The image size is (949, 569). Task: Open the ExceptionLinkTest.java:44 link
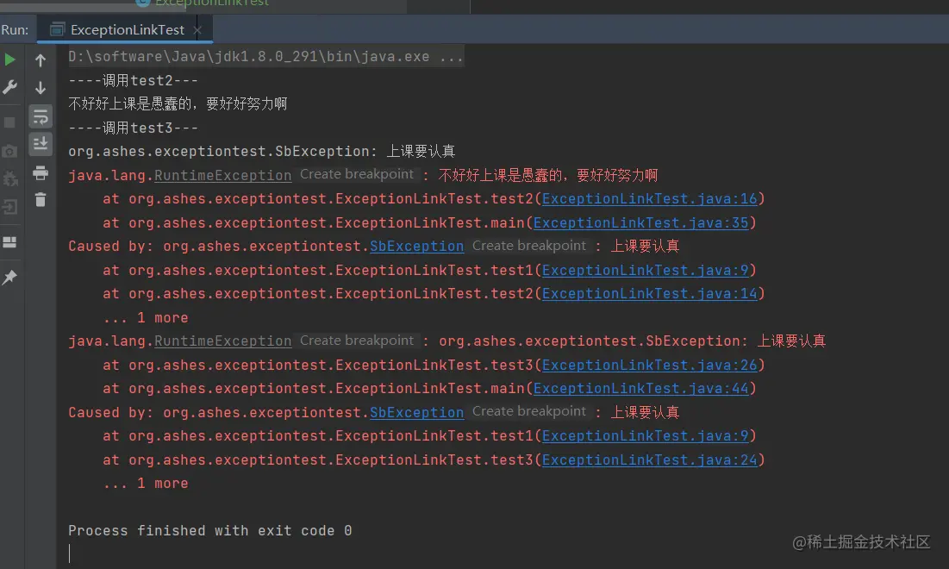click(641, 389)
